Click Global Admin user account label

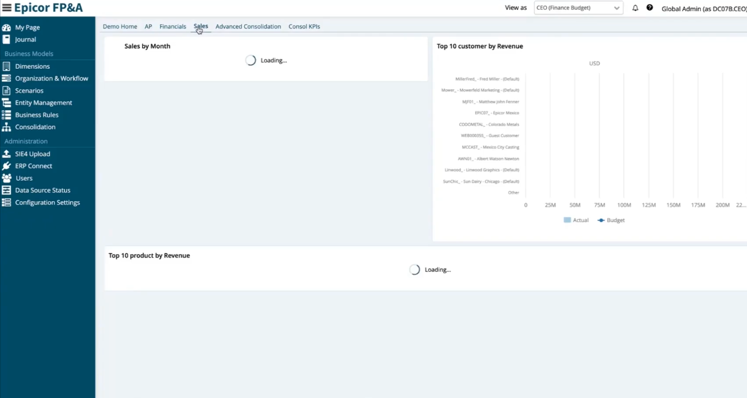pyautogui.click(x=704, y=9)
